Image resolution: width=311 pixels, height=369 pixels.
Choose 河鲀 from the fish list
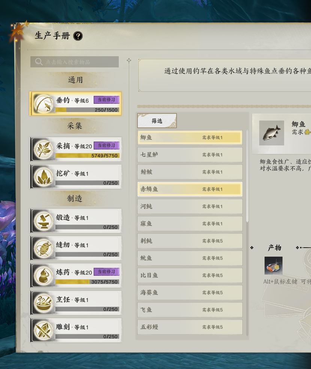pyautogui.click(x=190, y=206)
